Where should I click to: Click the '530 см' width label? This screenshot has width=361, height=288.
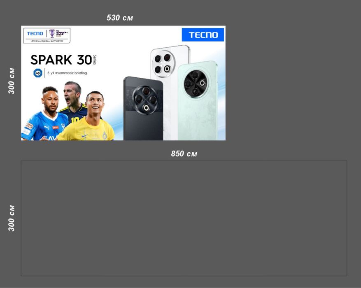click(120, 18)
